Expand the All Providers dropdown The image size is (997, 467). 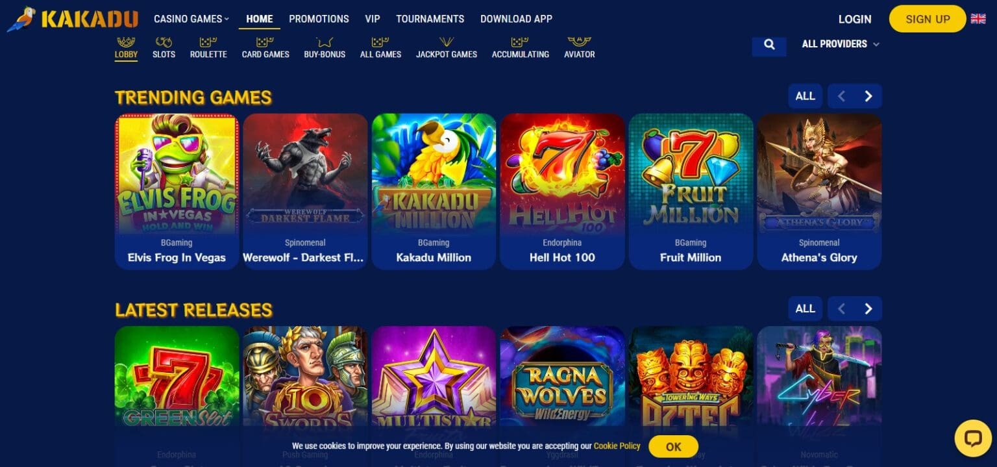pyautogui.click(x=841, y=44)
